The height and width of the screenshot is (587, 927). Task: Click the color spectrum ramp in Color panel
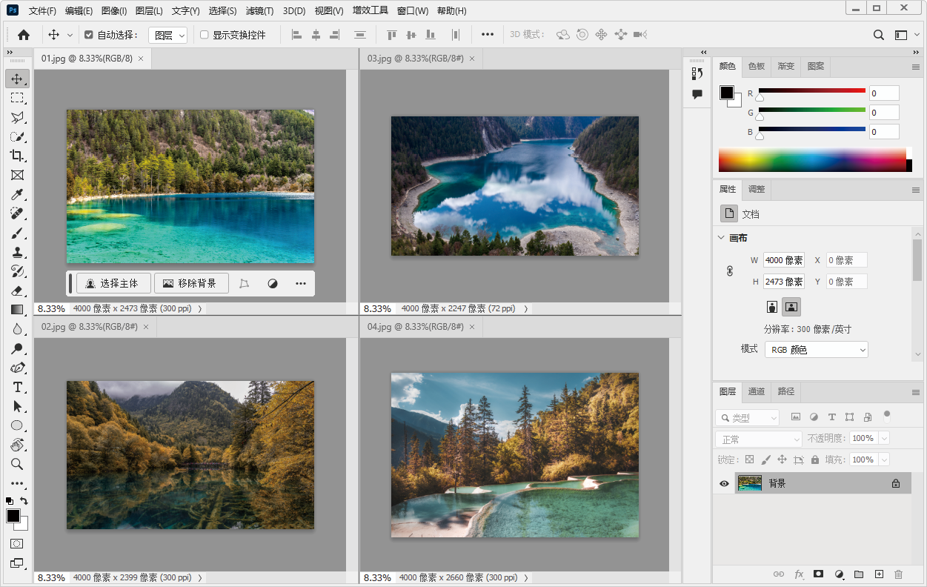point(812,160)
